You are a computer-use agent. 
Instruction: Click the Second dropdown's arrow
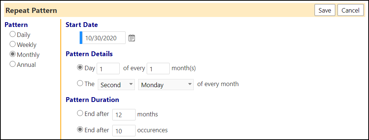click(130, 85)
